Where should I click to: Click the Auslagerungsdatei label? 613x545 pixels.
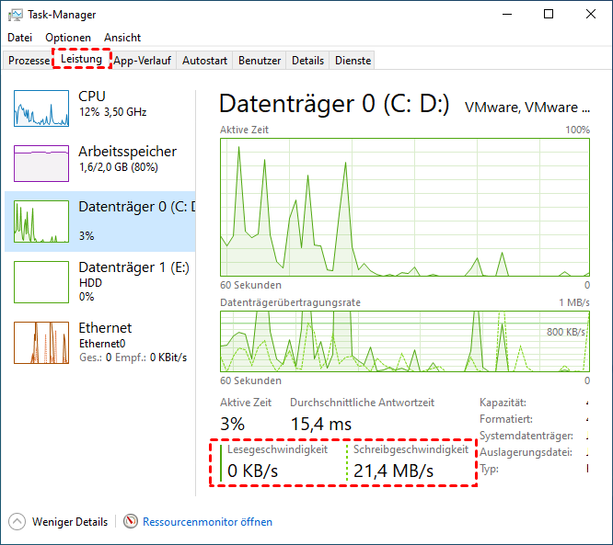pyautogui.click(x=526, y=452)
